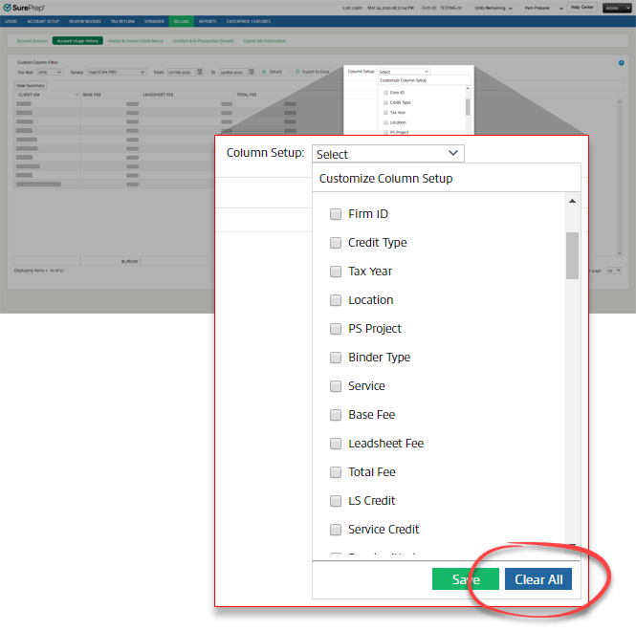Click the Clear All button
Viewport: 636px width, 631px height.
tap(537, 579)
